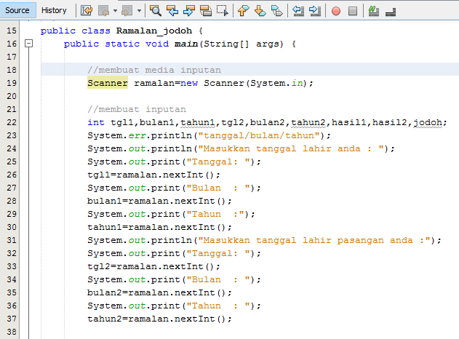
Task: Click Previous Bookmark icon
Action: 243,11
